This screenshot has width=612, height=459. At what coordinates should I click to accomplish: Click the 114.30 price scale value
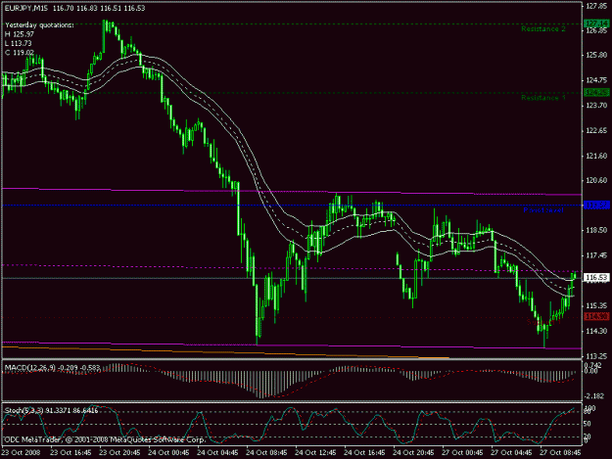click(596, 331)
